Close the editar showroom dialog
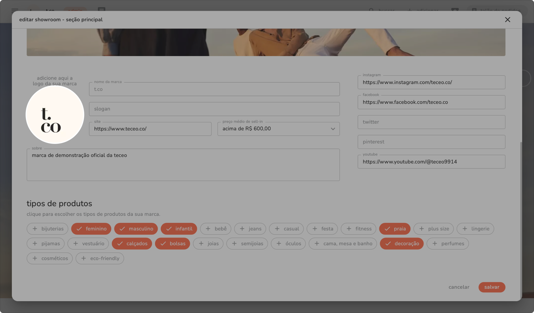The image size is (534, 313). pyautogui.click(x=507, y=20)
